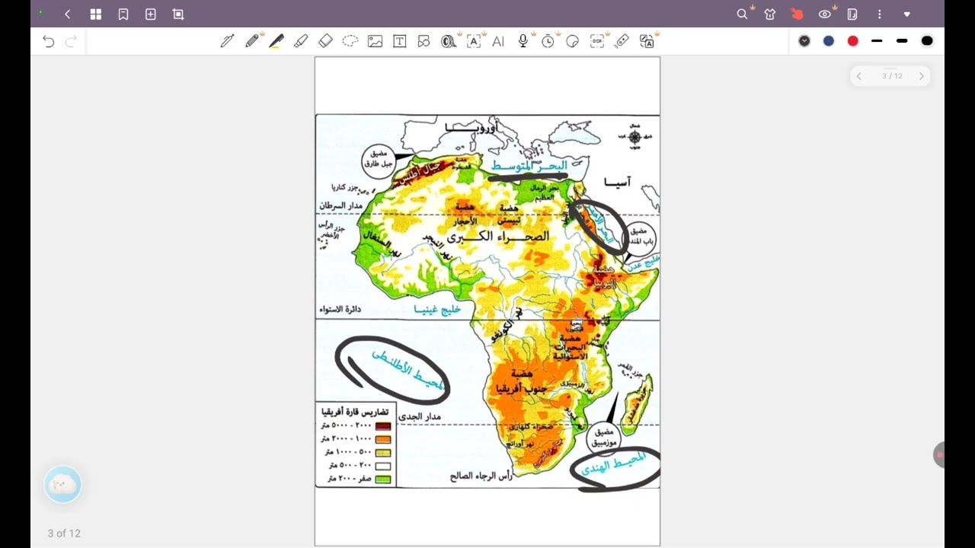The height and width of the screenshot is (548, 975).
Task: Bookmark the current page
Action: click(x=123, y=14)
